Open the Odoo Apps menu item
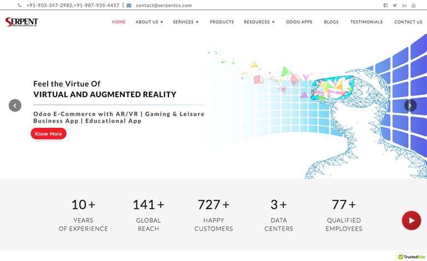The width and height of the screenshot is (427, 261). [299, 22]
